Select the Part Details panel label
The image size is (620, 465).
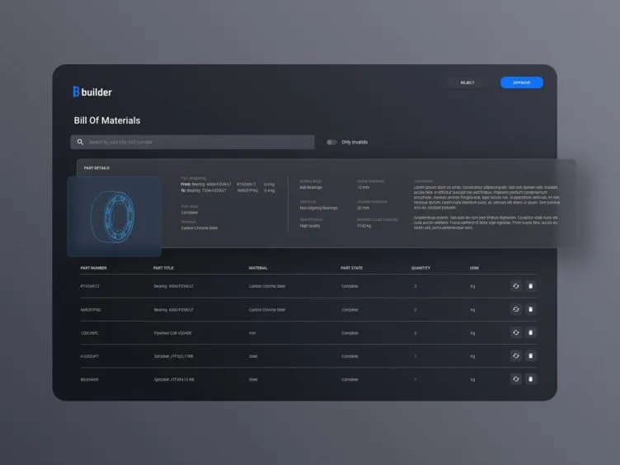96,168
